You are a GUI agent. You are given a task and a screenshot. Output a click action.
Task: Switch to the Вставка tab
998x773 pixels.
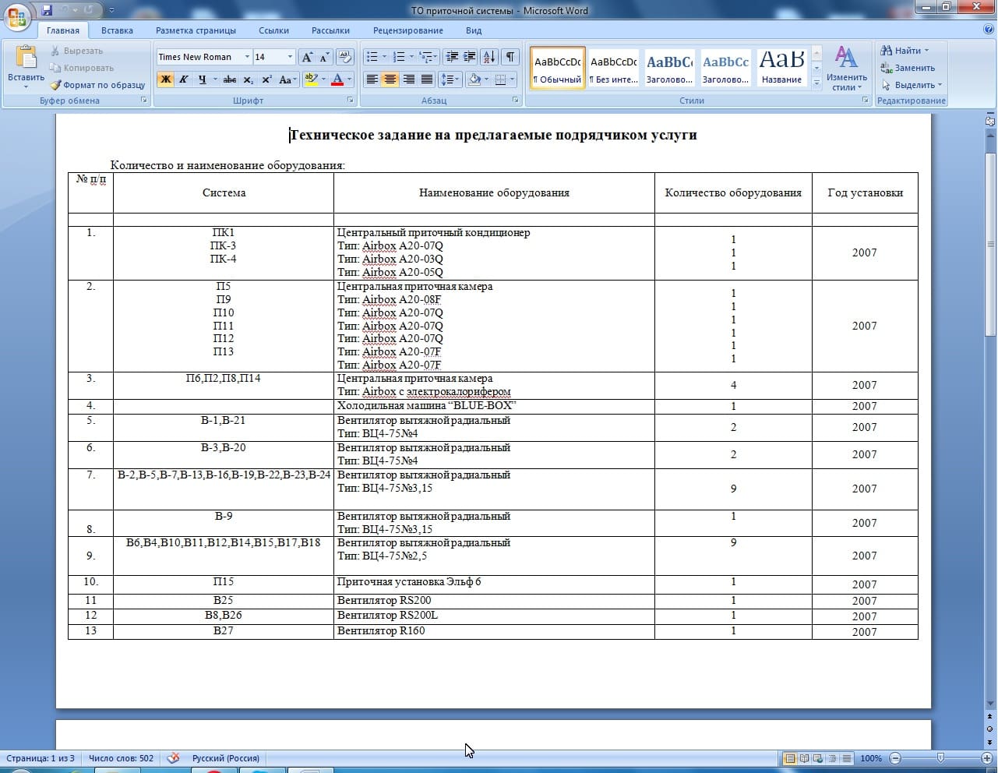click(x=117, y=30)
